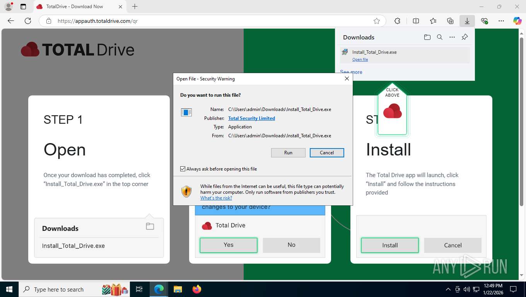Click the Install_Total_Drive.exe download entry

tap(405, 55)
